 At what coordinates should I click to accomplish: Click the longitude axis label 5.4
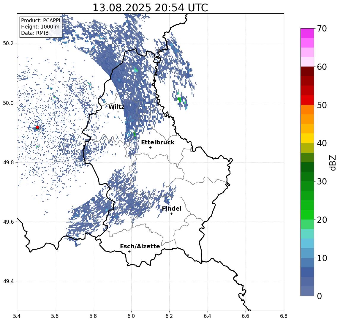17,316
